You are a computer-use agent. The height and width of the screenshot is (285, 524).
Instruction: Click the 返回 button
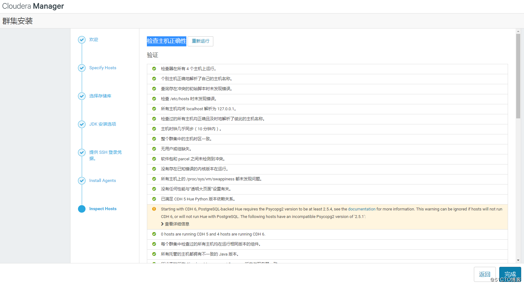pyautogui.click(x=485, y=274)
